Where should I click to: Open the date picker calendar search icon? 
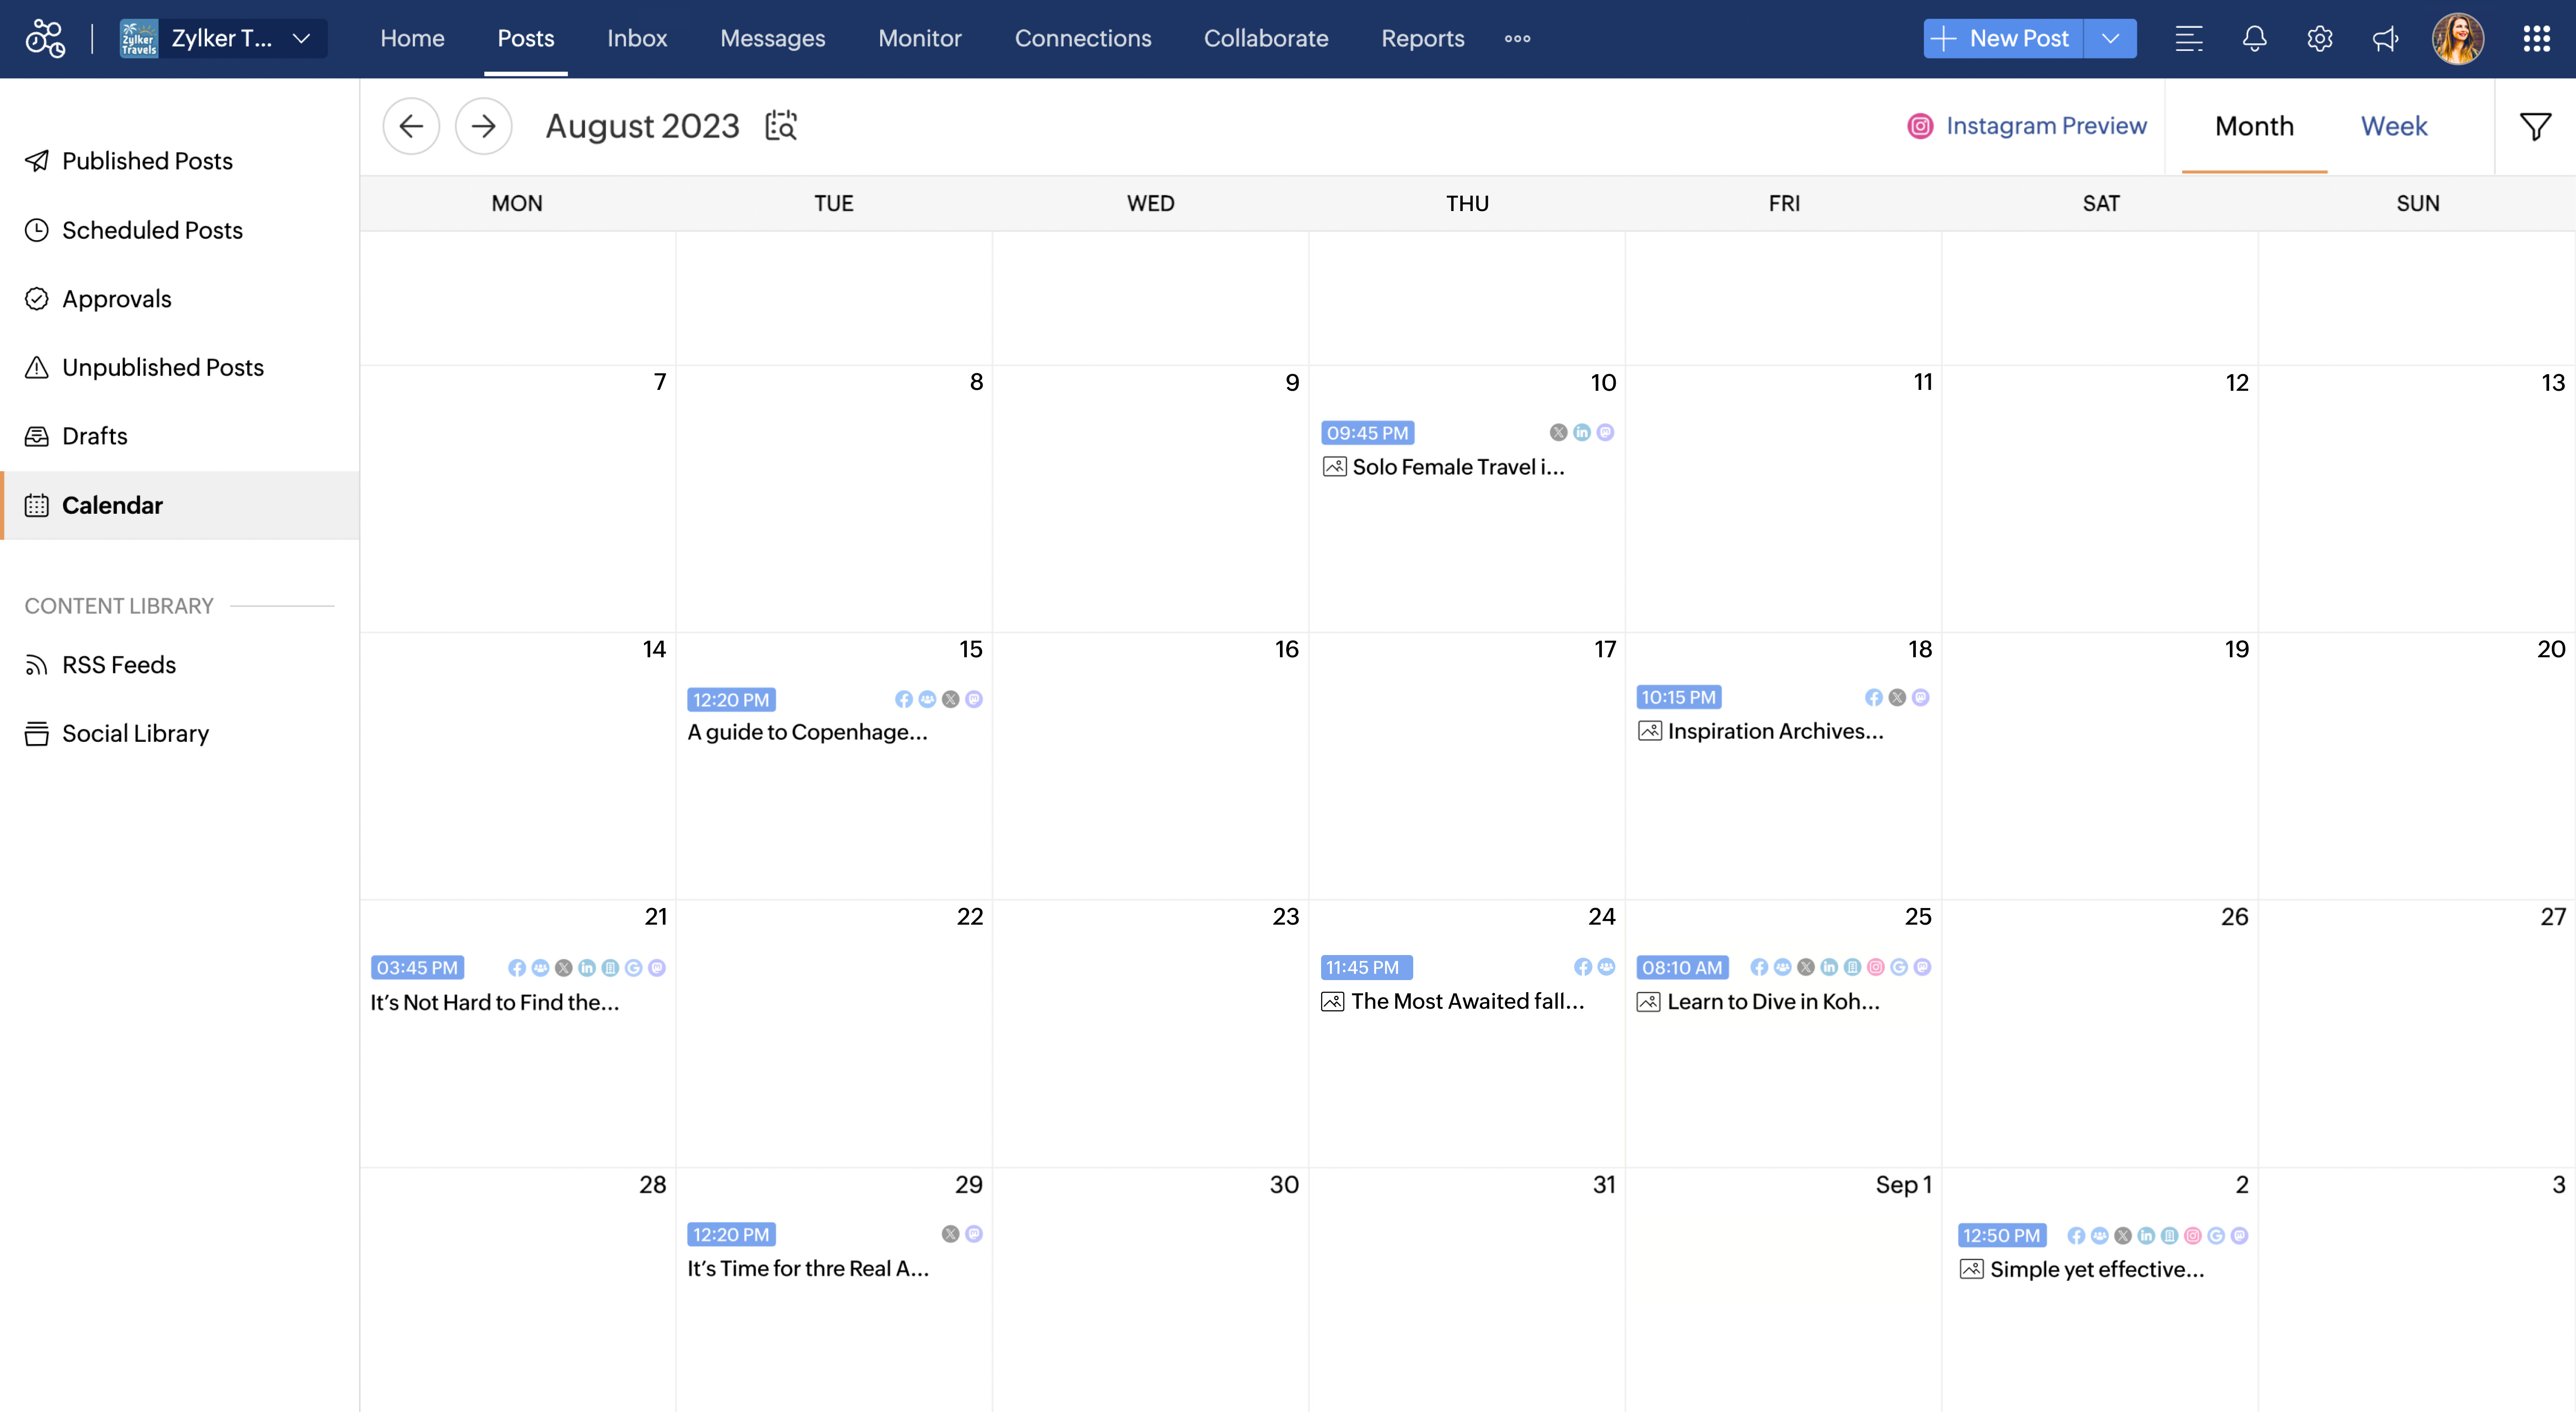pos(781,126)
